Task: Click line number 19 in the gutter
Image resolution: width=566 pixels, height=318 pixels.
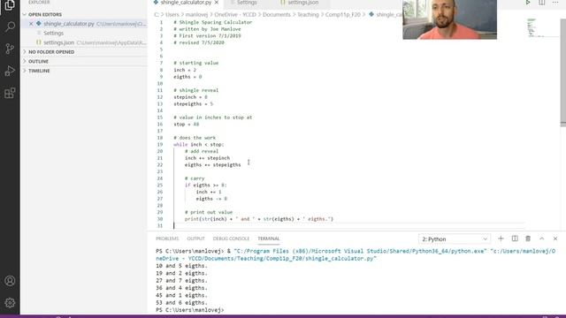Action: [x=160, y=145]
